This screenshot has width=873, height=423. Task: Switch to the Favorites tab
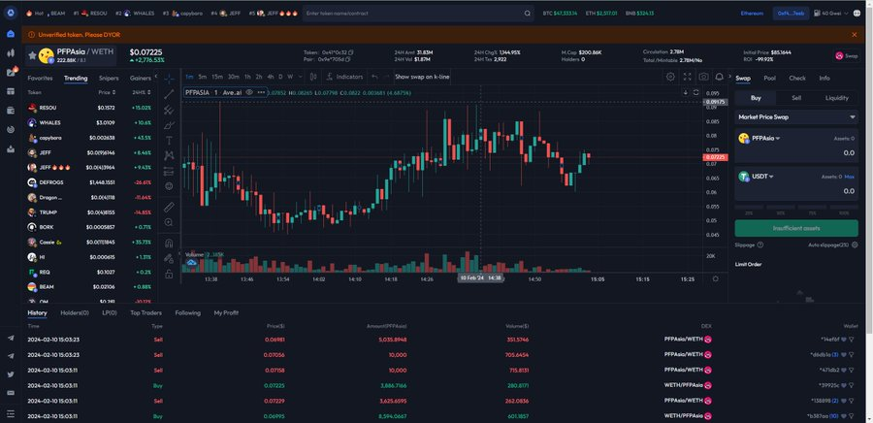(x=40, y=79)
